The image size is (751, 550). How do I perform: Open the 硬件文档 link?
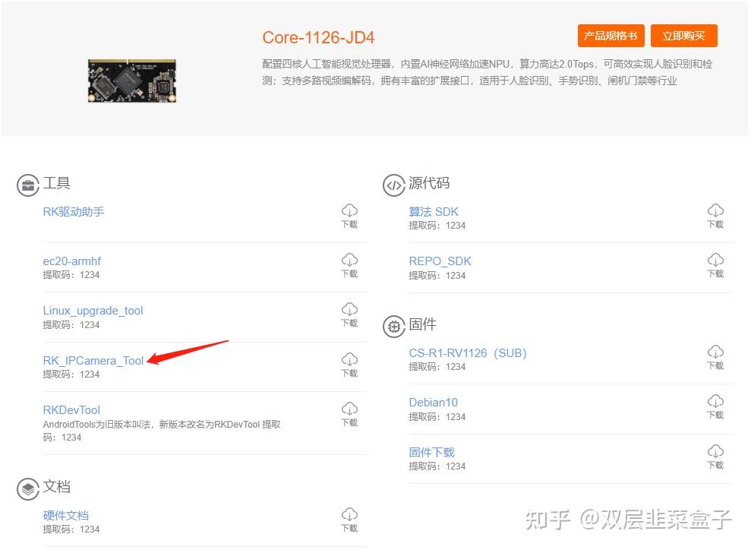(65, 516)
